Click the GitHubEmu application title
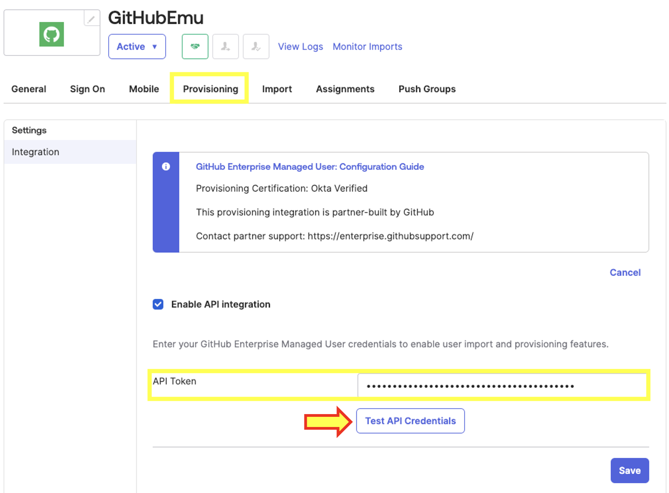Screen dimensions: 669x493 click(156, 18)
